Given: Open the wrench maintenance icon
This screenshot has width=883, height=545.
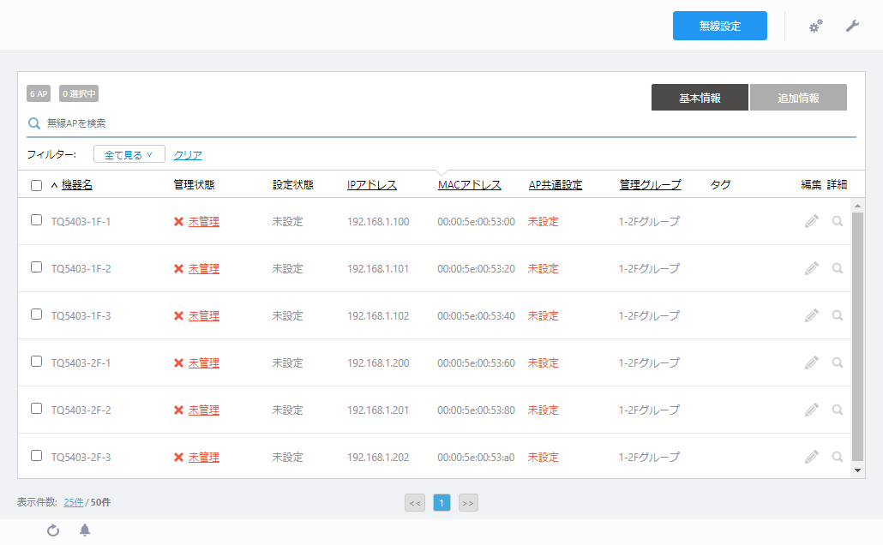Looking at the screenshot, I should (x=852, y=26).
